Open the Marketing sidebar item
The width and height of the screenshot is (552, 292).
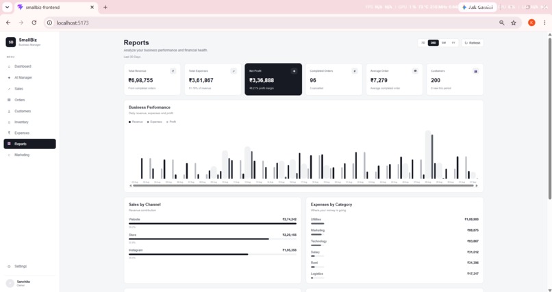(29, 155)
